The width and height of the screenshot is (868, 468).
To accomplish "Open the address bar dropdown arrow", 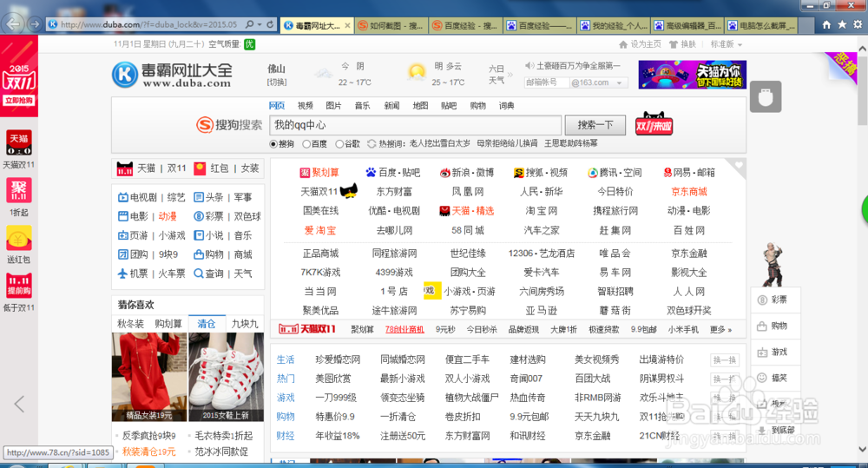I will pyautogui.click(x=259, y=25).
